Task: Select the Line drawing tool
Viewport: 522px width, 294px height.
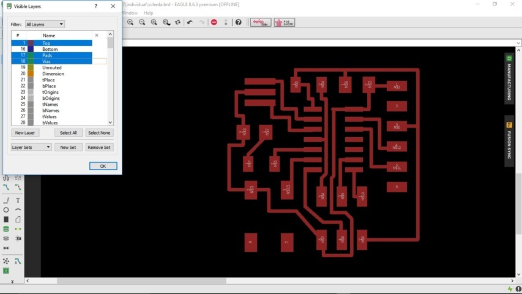Action: [6, 200]
